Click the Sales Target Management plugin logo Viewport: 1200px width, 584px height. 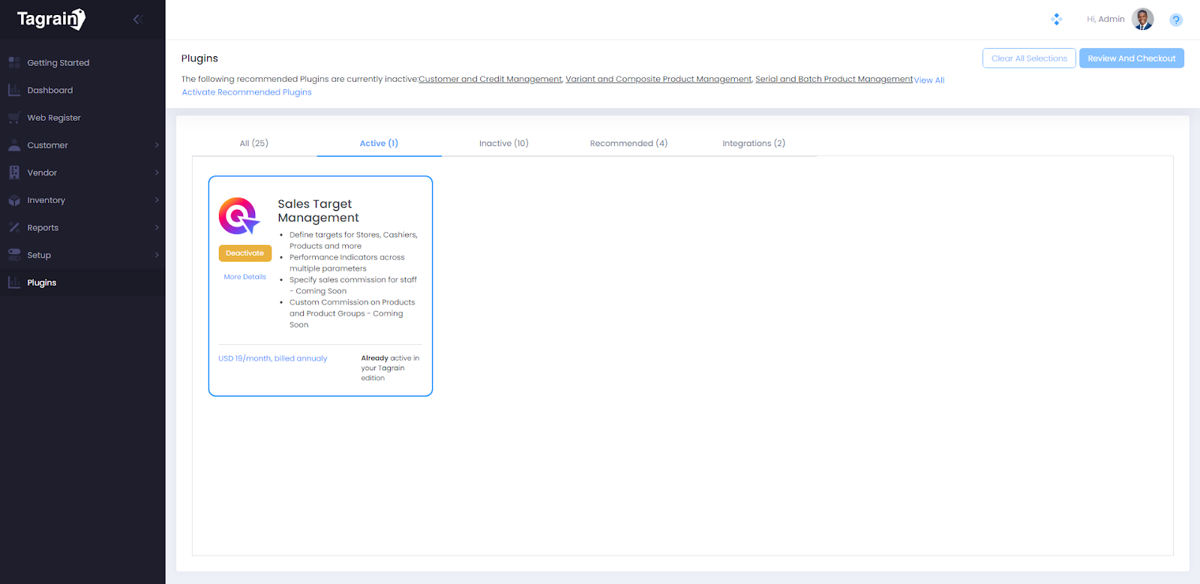239,217
